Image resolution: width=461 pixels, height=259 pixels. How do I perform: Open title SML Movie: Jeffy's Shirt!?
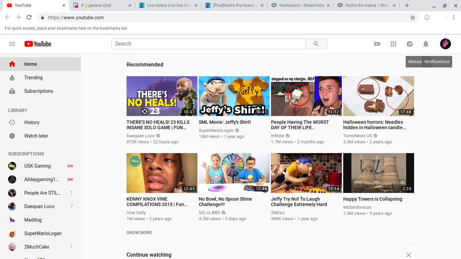225,122
